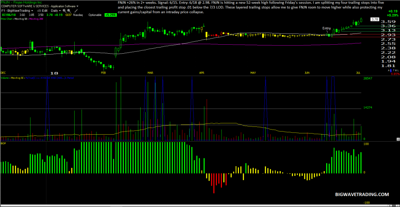Click the yellow 6697 volume value
400x207 pixels.
(x=68, y=15)
